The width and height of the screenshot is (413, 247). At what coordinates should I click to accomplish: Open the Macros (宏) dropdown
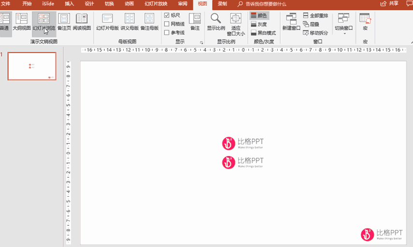coord(365,22)
